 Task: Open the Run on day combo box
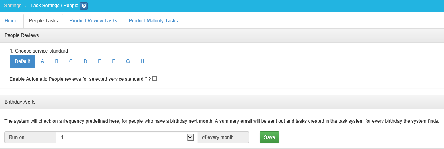point(127,137)
